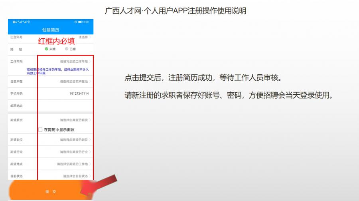The height and width of the screenshot is (201, 359).
Task: Click the 期望行业 row label
Action: tap(16, 152)
